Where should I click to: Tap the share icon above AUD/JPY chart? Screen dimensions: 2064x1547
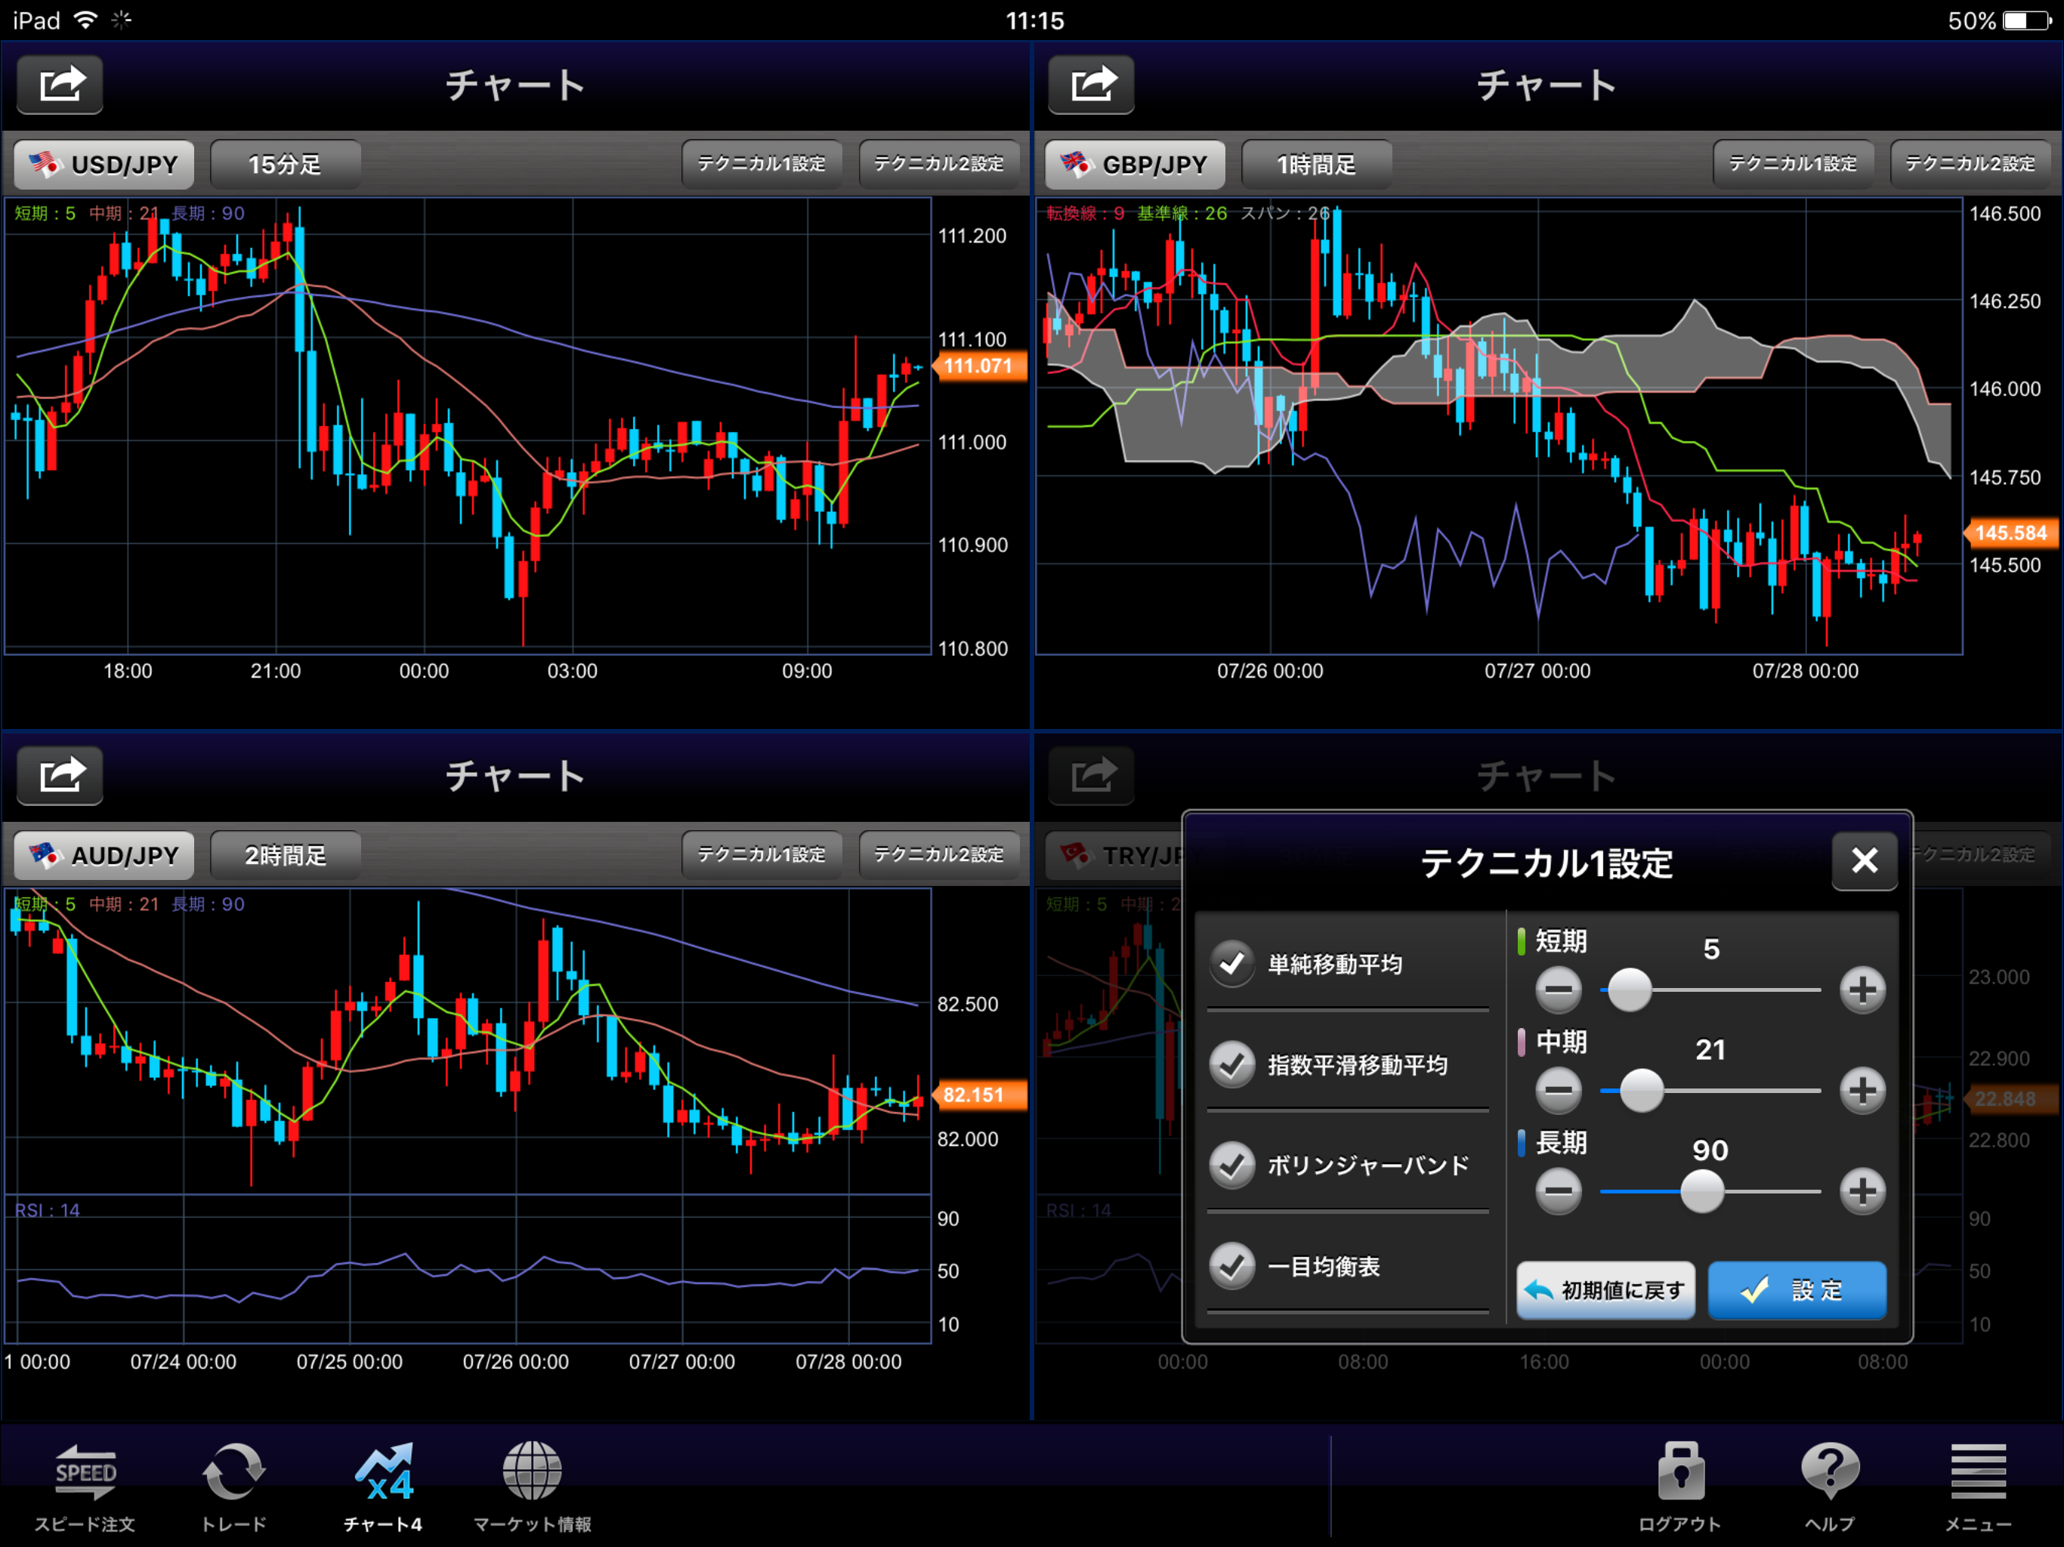pos(60,775)
